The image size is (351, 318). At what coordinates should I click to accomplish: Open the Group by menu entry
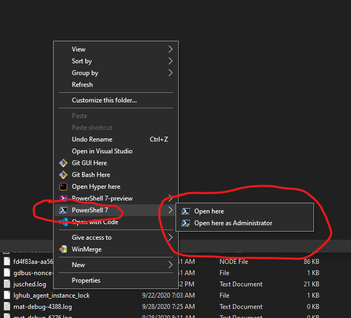click(116, 73)
